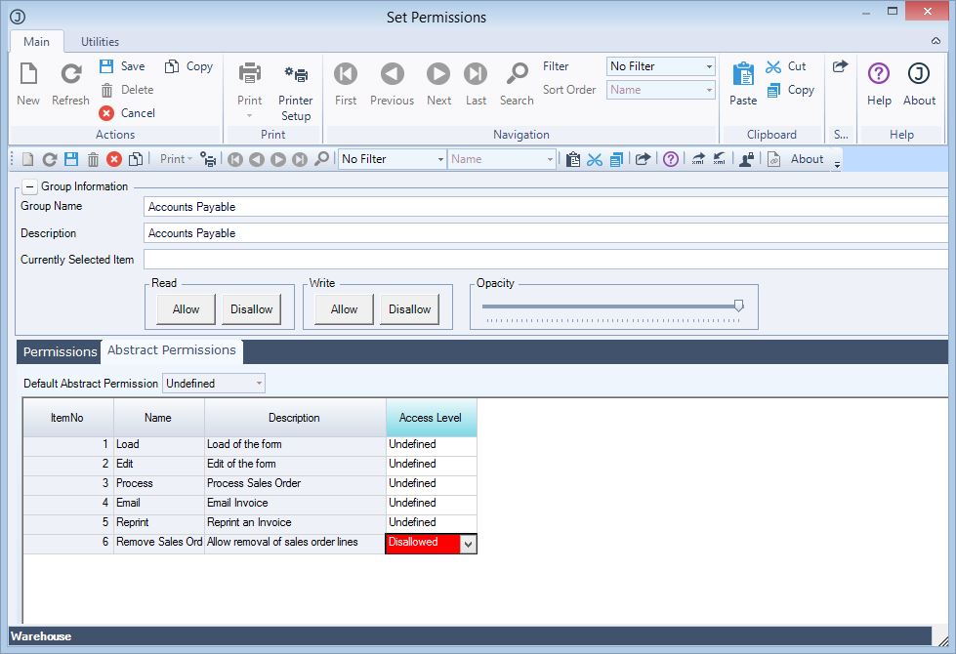
Task: Click the Search magnifier icon
Action: (x=517, y=75)
